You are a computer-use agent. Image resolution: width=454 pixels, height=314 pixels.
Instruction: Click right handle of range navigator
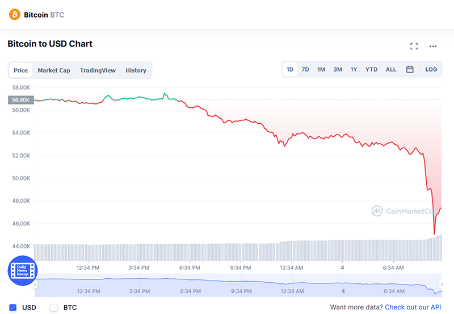pyautogui.click(x=442, y=284)
